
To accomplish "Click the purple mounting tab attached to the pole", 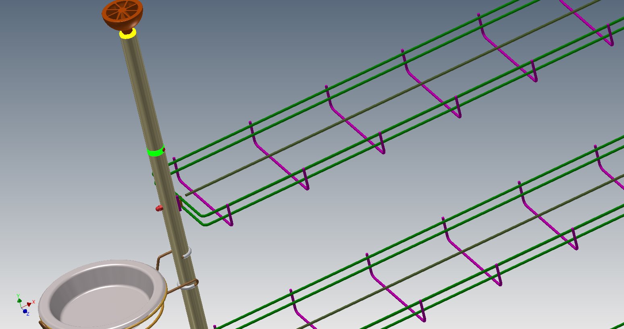I will [179, 203].
